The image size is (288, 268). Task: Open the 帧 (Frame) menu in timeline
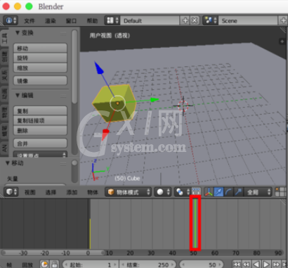pyautogui.click(x=9, y=265)
